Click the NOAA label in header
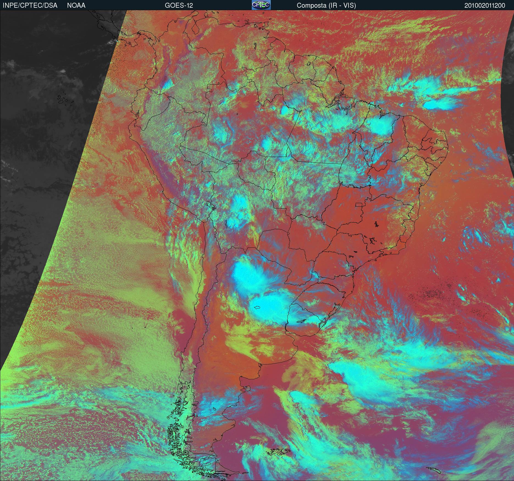Image resolution: width=514 pixels, height=481 pixels. tap(76, 5)
